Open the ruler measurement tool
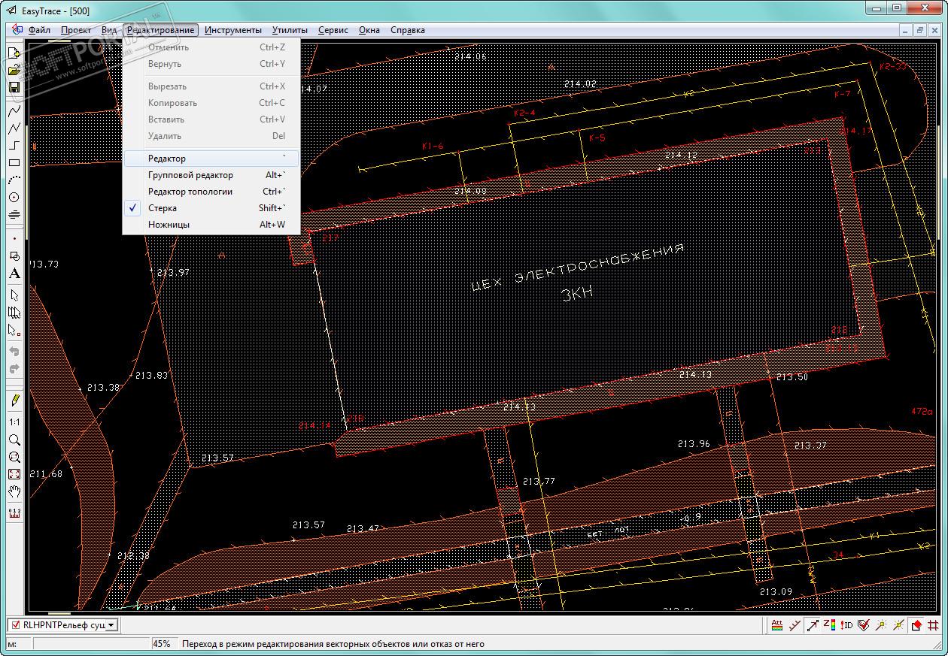Image resolution: width=948 pixels, height=656 pixels. (14, 513)
